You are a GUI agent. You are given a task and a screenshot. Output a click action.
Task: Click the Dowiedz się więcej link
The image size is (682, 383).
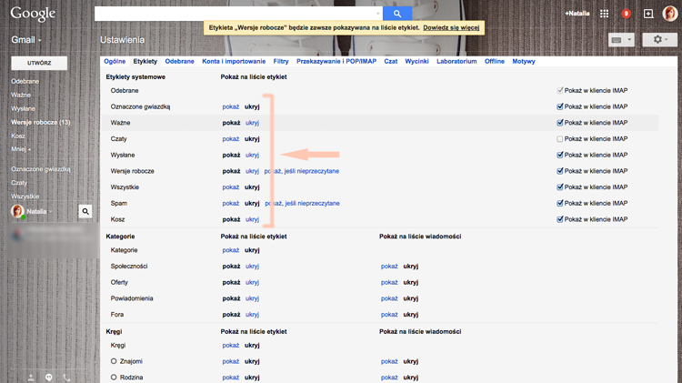451,27
